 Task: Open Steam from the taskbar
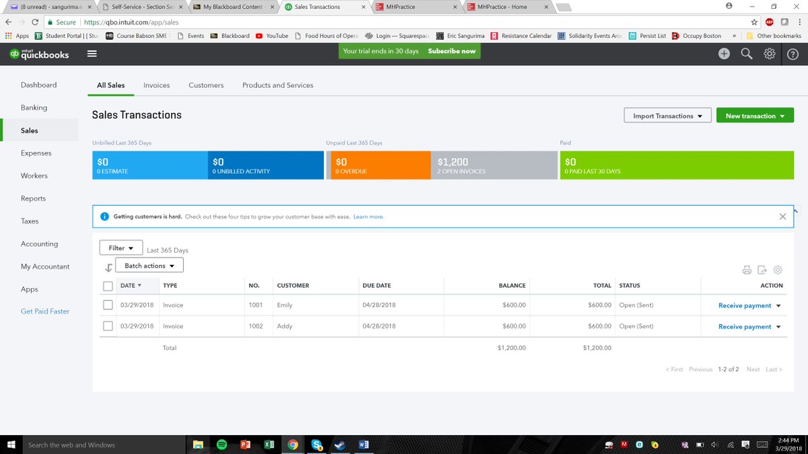(x=339, y=445)
